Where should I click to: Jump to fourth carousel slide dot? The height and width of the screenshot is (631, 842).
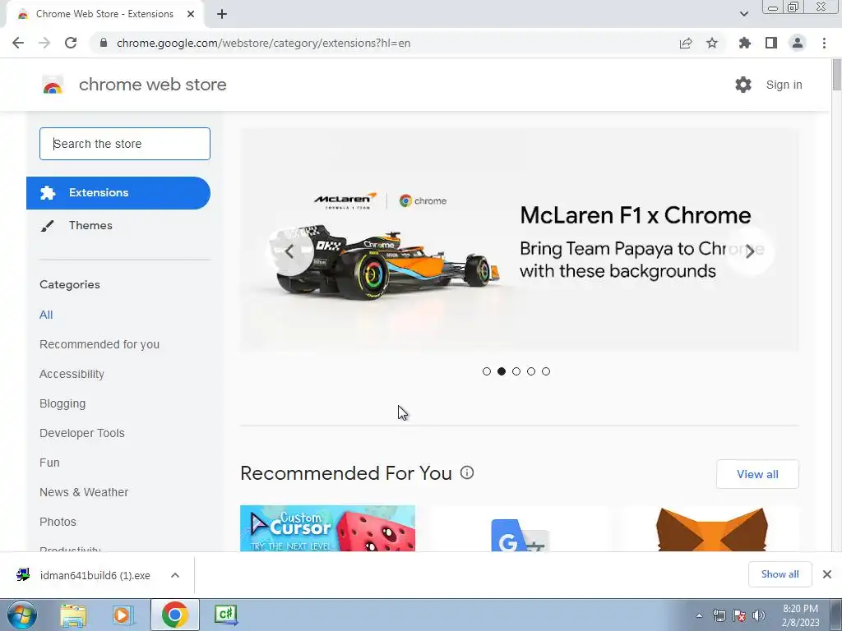531,371
